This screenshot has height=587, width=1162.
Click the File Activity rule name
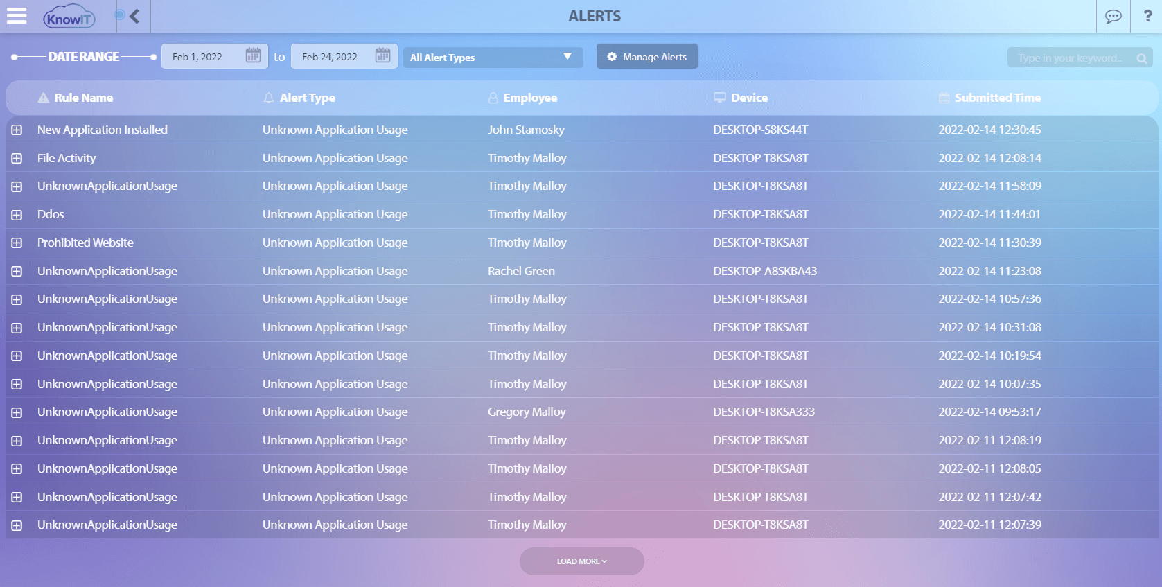tap(67, 158)
